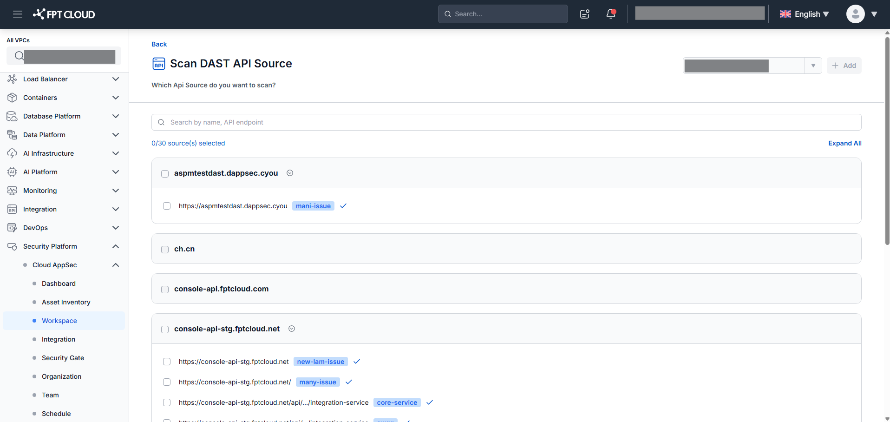890x422 pixels.
Task: Click the FPT Cloud logo
Action: pos(64,14)
